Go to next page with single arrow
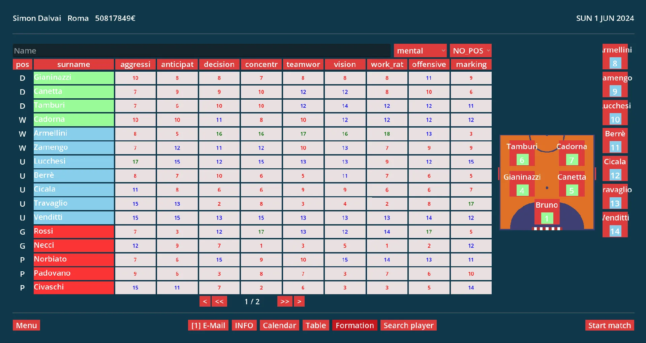 click(x=299, y=301)
